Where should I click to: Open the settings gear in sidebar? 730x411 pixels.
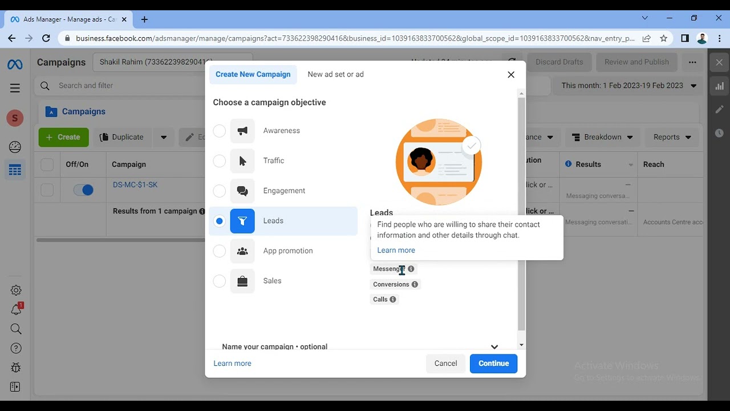coord(16,291)
